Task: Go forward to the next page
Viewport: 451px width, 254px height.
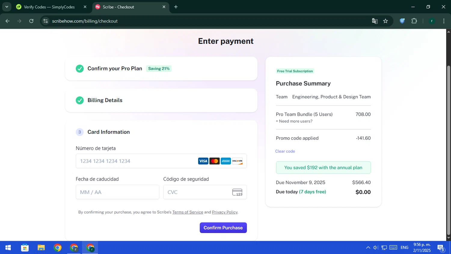Action: (x=19, y=21)
